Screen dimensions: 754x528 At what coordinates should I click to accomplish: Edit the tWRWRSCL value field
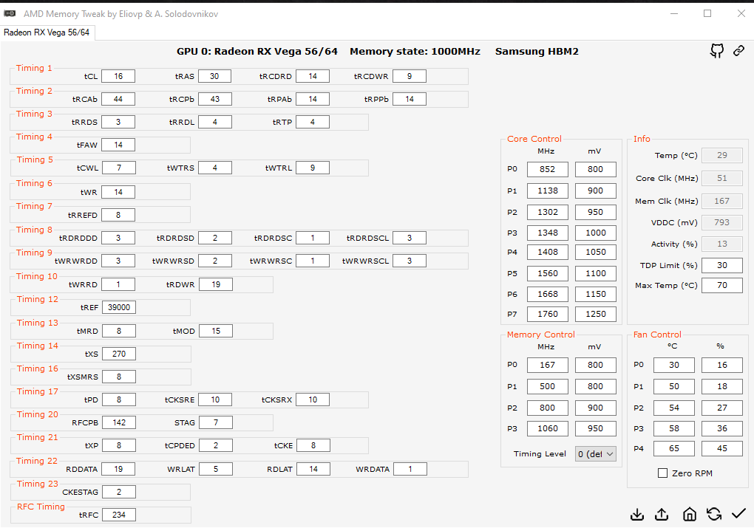(410, 261)
